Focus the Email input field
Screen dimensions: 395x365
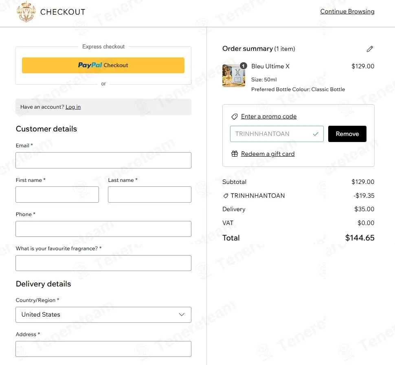click(x=103, y=160)
